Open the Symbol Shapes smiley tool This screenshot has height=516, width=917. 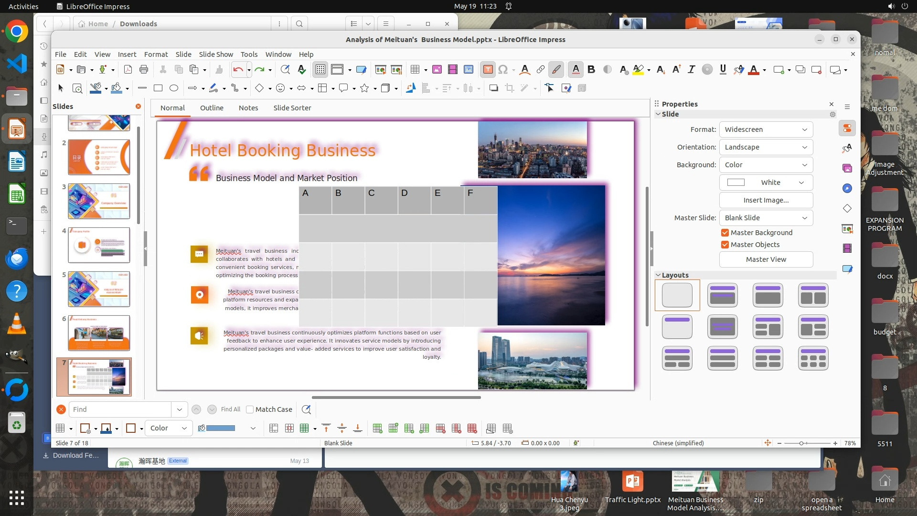click(x=281, y=88)
